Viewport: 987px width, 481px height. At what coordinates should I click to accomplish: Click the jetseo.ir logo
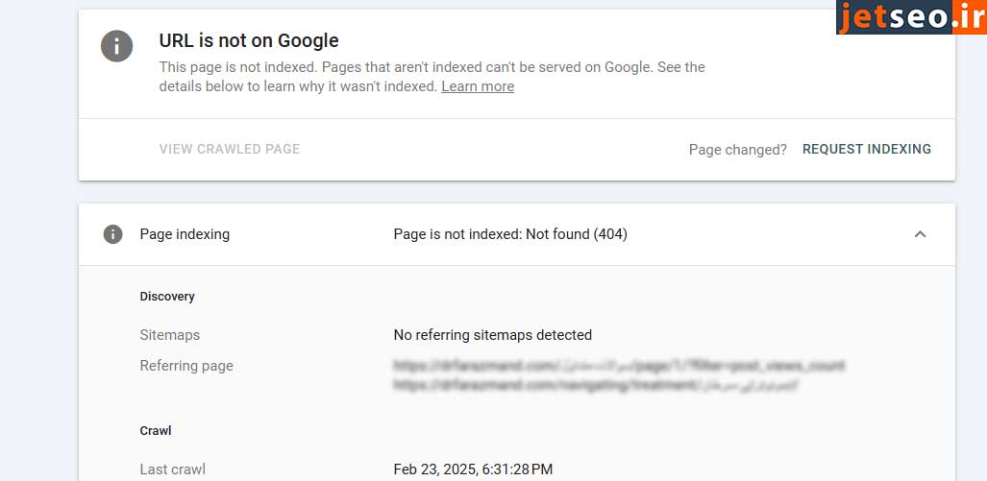tap(910, 17)
